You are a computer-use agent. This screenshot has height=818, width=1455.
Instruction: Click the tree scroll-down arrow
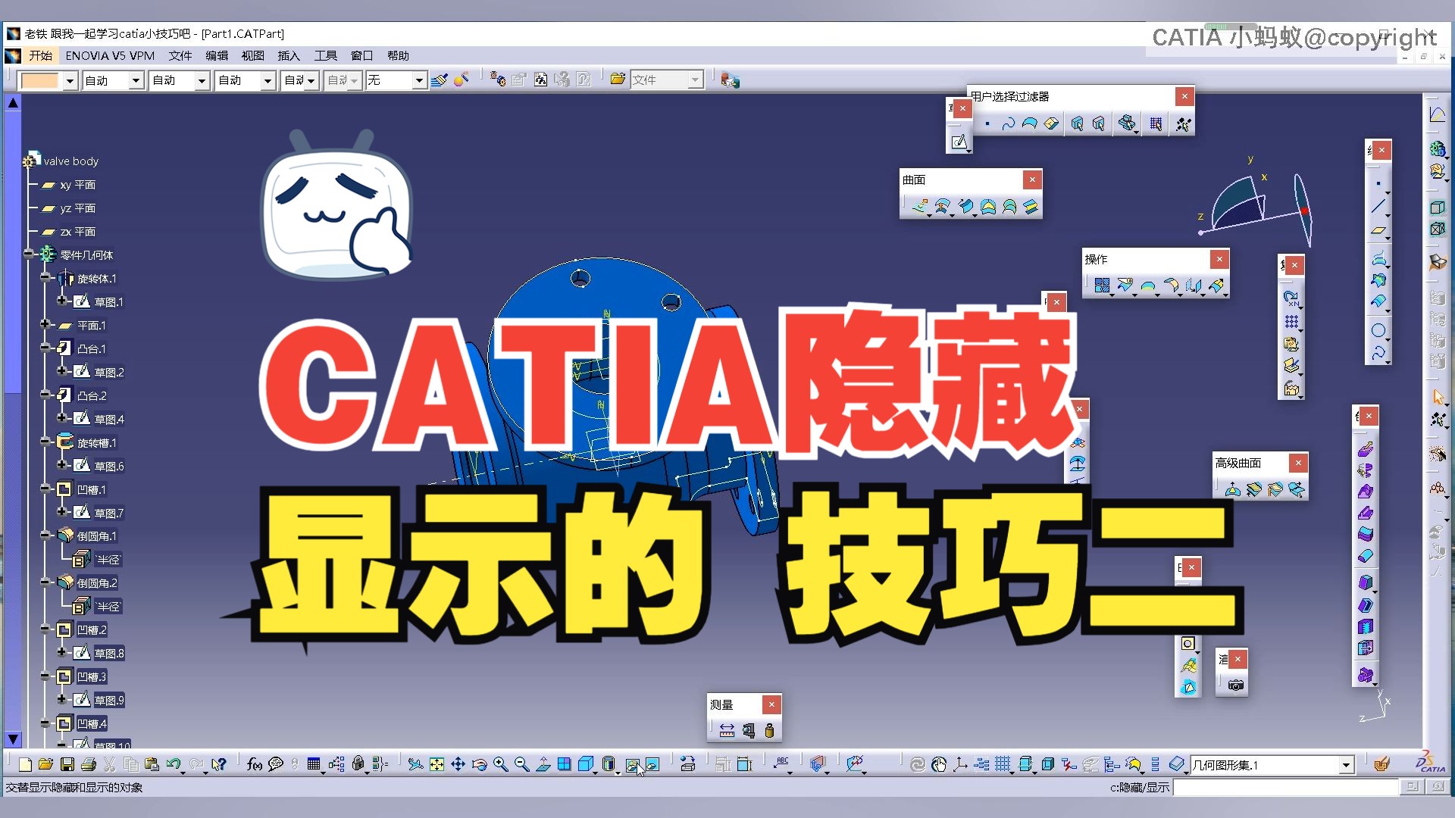pyautogui.click(x=13, y=738)
